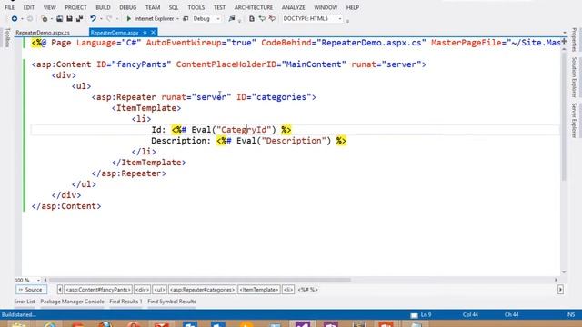Click the Save All icon
582x327 pixels.
pyautogui.click(x=79, y=18)
